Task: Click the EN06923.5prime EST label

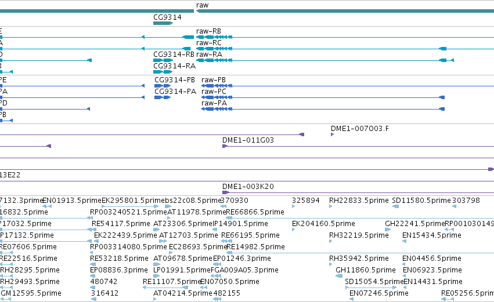Action: pos(432,270)
